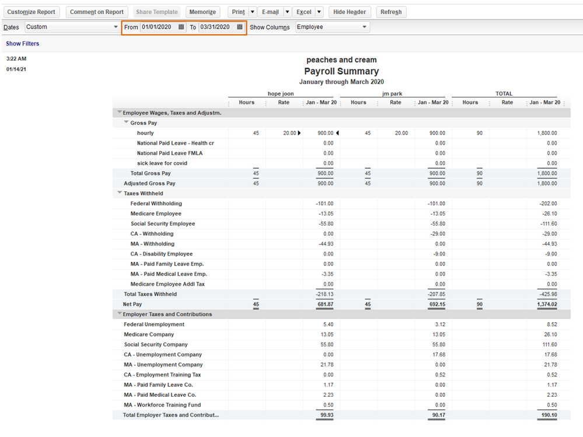Refresh the report
The image size is (583, 437).
(x=391, y=12)
